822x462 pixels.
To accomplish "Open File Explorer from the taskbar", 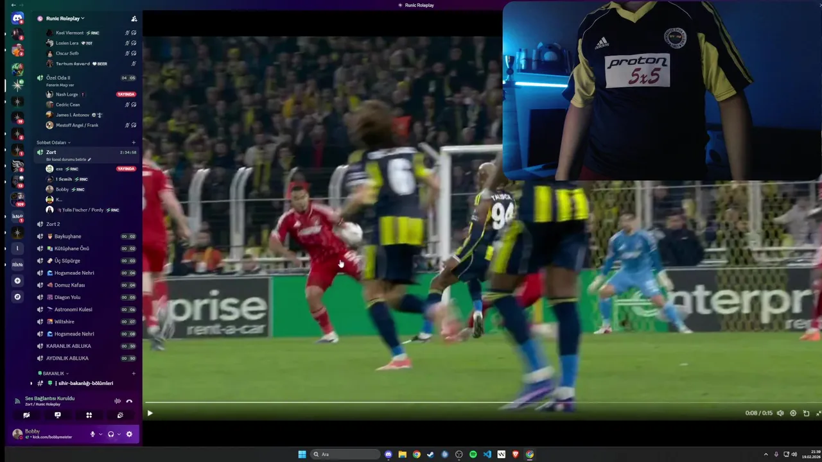I will click(x=402, y=454).
